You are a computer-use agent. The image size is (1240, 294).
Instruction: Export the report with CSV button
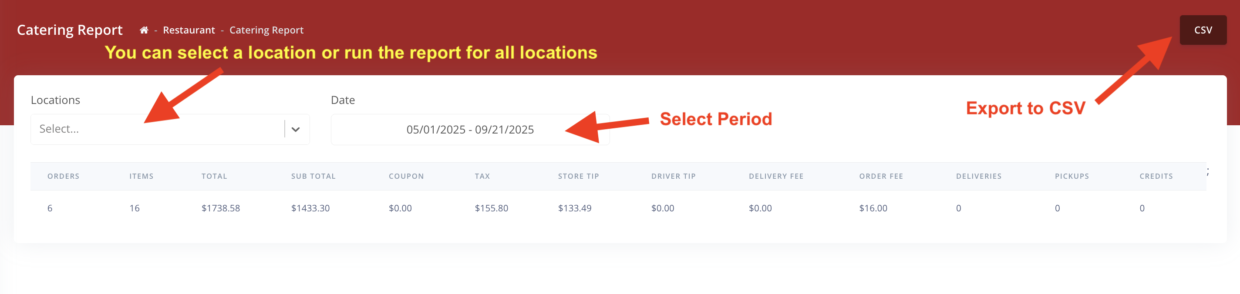[1202, 30]
